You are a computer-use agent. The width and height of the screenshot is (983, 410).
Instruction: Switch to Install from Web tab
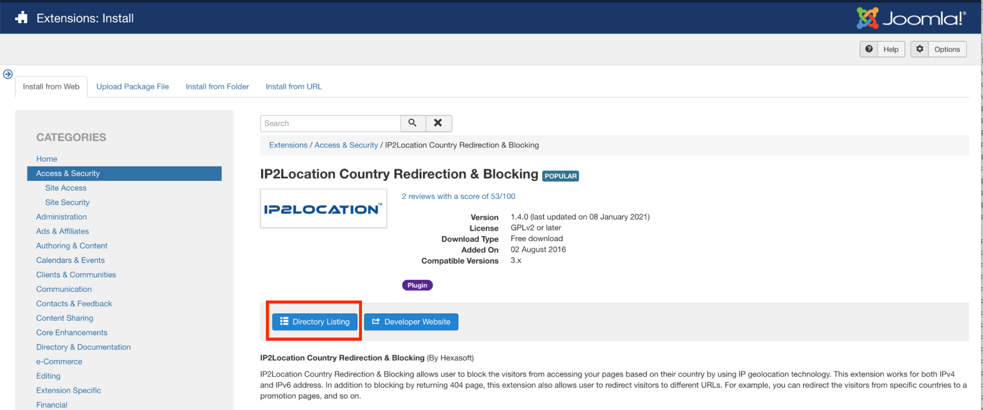click(51, 86)
